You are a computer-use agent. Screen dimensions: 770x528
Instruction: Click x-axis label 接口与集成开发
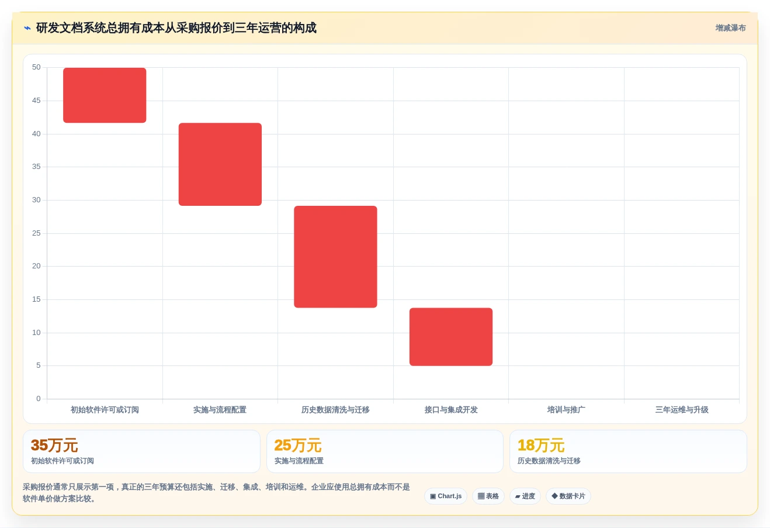(451, 410)
